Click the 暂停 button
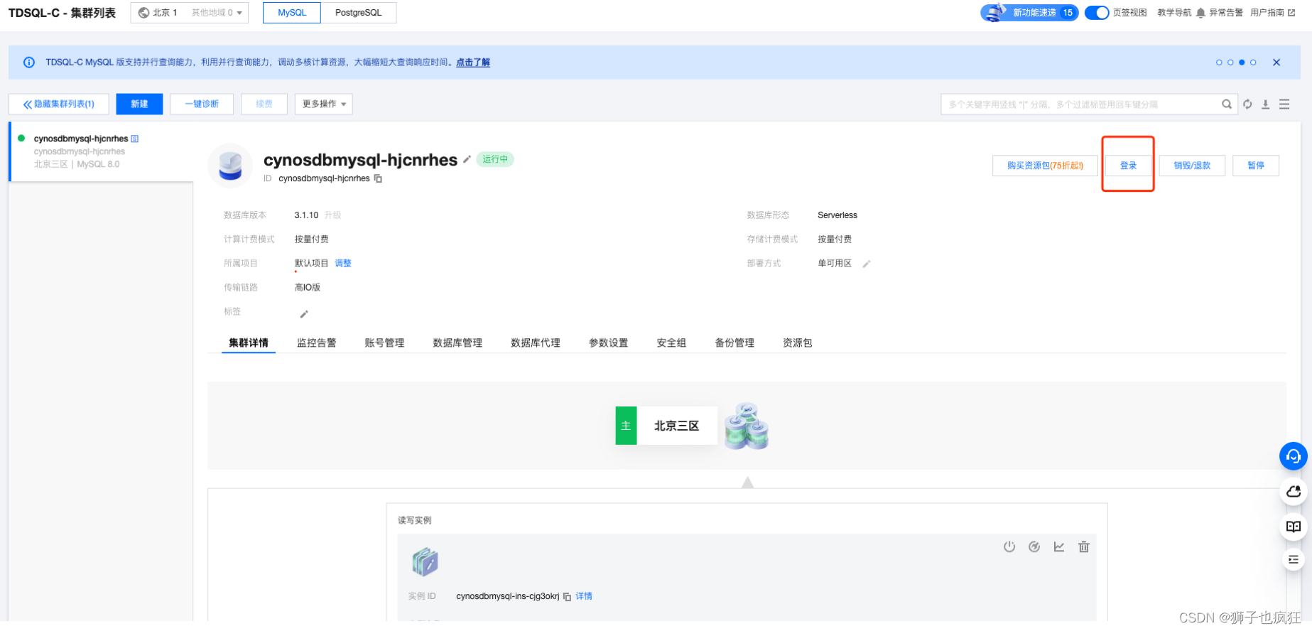The height and width of the screenshot is (631, 1312). pyautogui.click(x=1256, y=166)
